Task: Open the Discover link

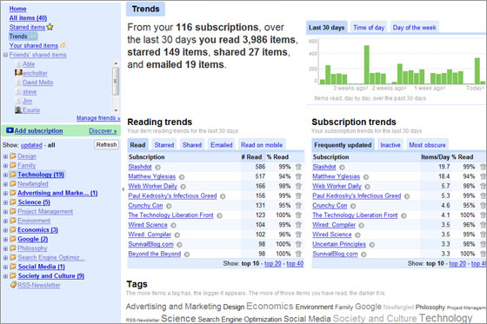Action: (103, 130)
